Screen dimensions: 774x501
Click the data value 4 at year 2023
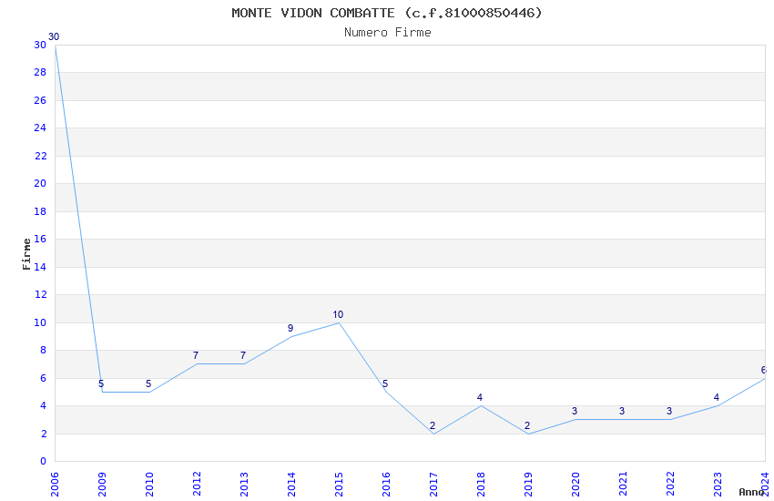[x=717, y=398]
